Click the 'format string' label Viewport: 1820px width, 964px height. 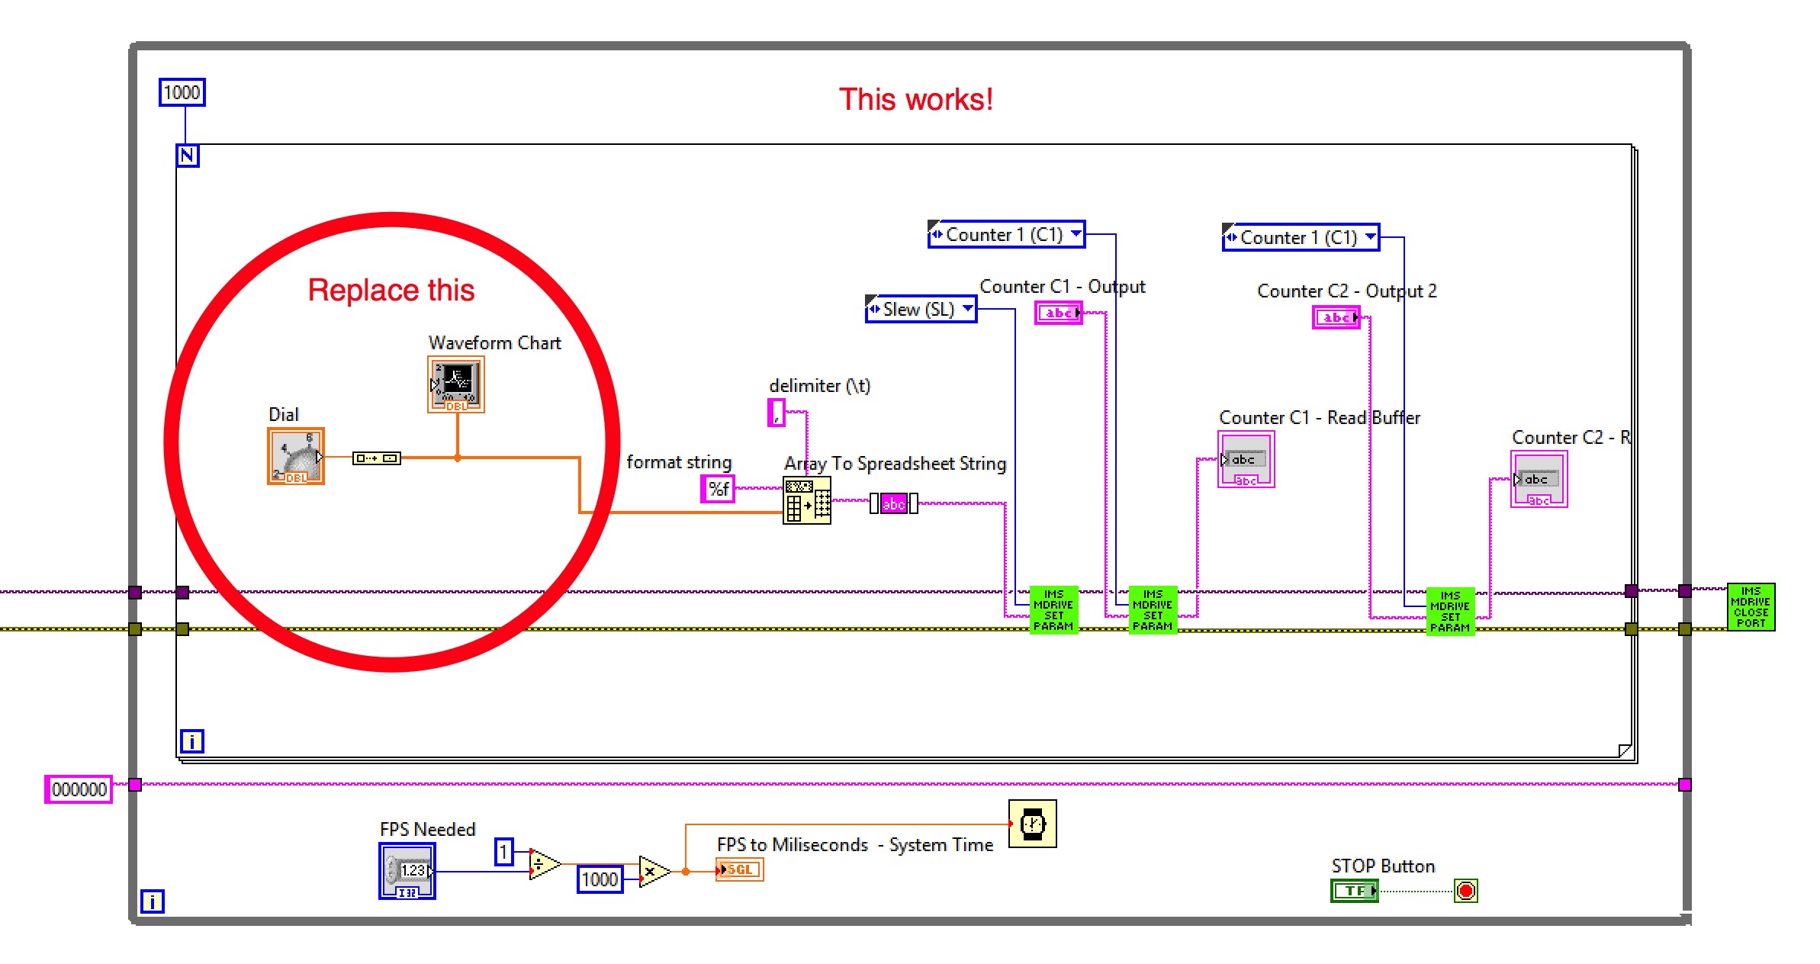click(679, 462)
